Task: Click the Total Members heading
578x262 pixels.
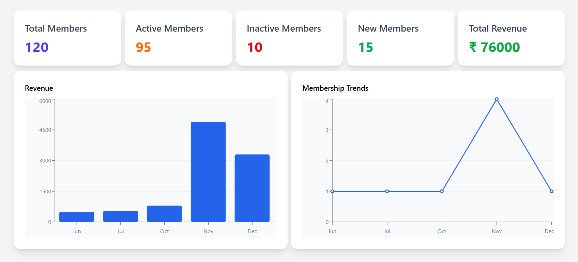Action: [x=56, y=29]
